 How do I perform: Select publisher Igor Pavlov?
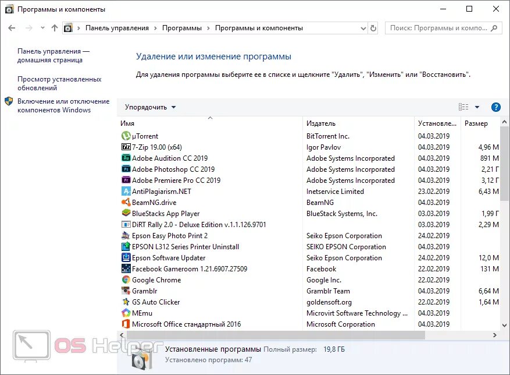[x=323, y=147]
